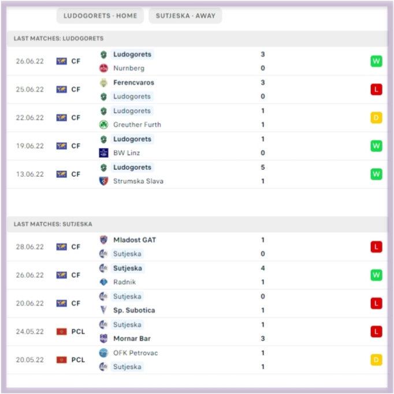Click the Ferencvaros team logo
The height and width of the screenshot is (394, 394).
[103, 83]
